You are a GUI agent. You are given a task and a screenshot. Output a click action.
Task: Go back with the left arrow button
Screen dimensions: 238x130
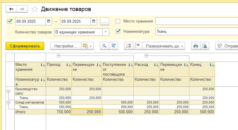tap(11, 9)
